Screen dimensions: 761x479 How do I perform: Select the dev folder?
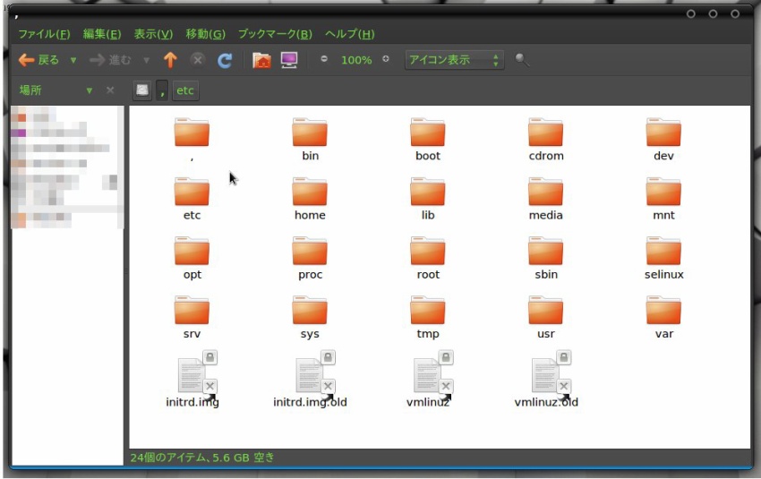(663, 133)
